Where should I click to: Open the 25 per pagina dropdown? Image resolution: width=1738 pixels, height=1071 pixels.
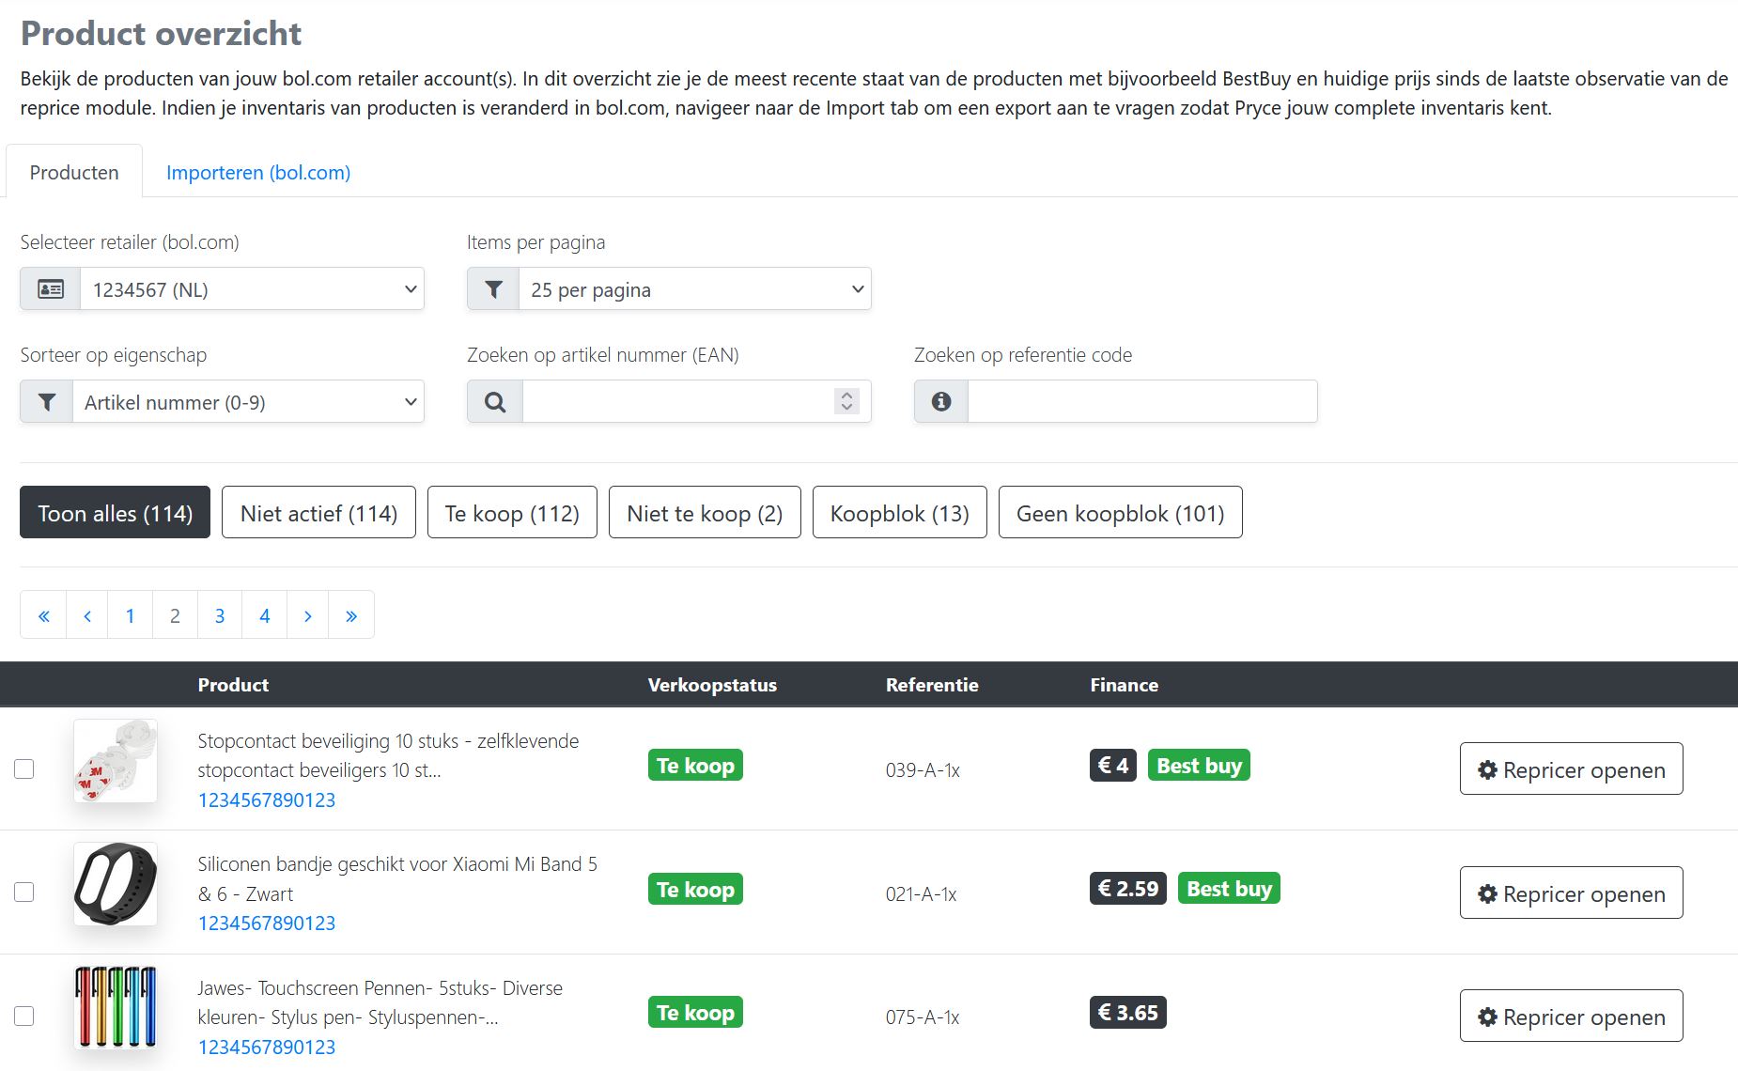click(695, 288)
